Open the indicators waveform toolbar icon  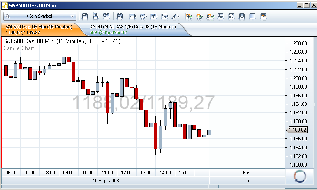pyautogui.click(x=165, y=16)
